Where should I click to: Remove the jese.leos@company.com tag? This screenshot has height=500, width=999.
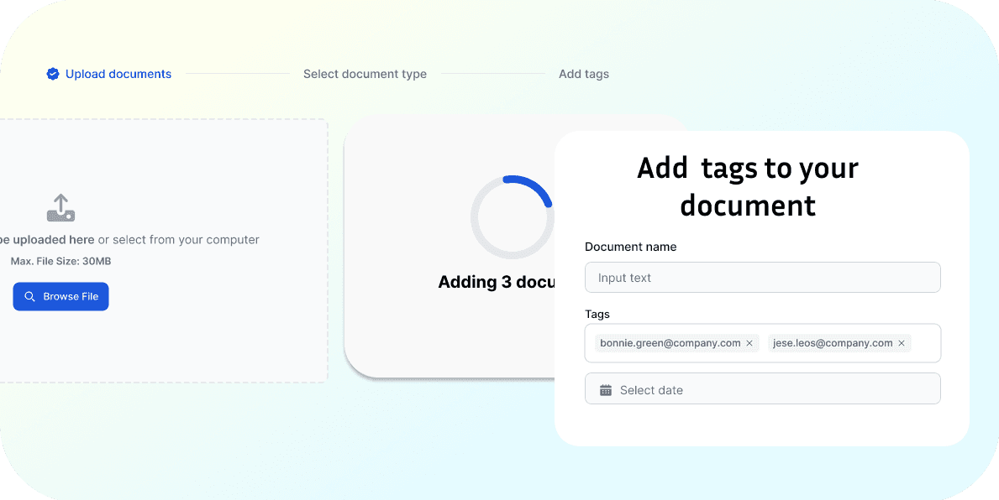pos(902,342)
